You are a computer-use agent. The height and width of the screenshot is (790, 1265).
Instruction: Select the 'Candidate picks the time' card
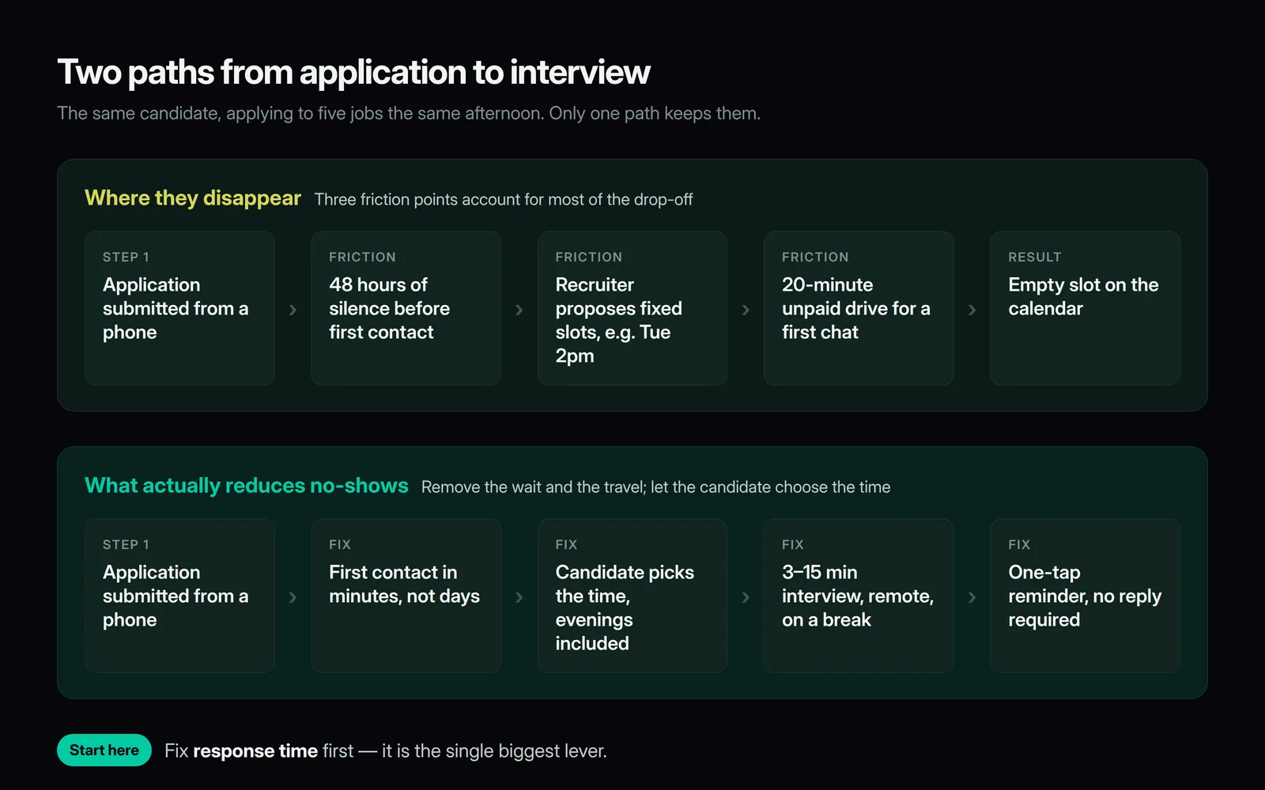632,596
